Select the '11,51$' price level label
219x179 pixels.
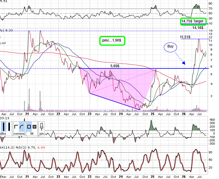tap(185, 37)
